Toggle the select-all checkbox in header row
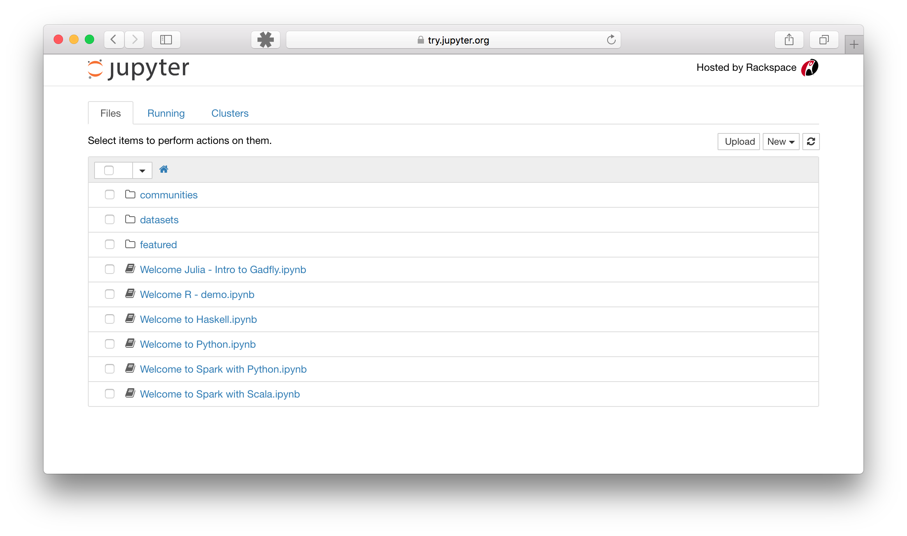907x536 pixels. [109, 170]
